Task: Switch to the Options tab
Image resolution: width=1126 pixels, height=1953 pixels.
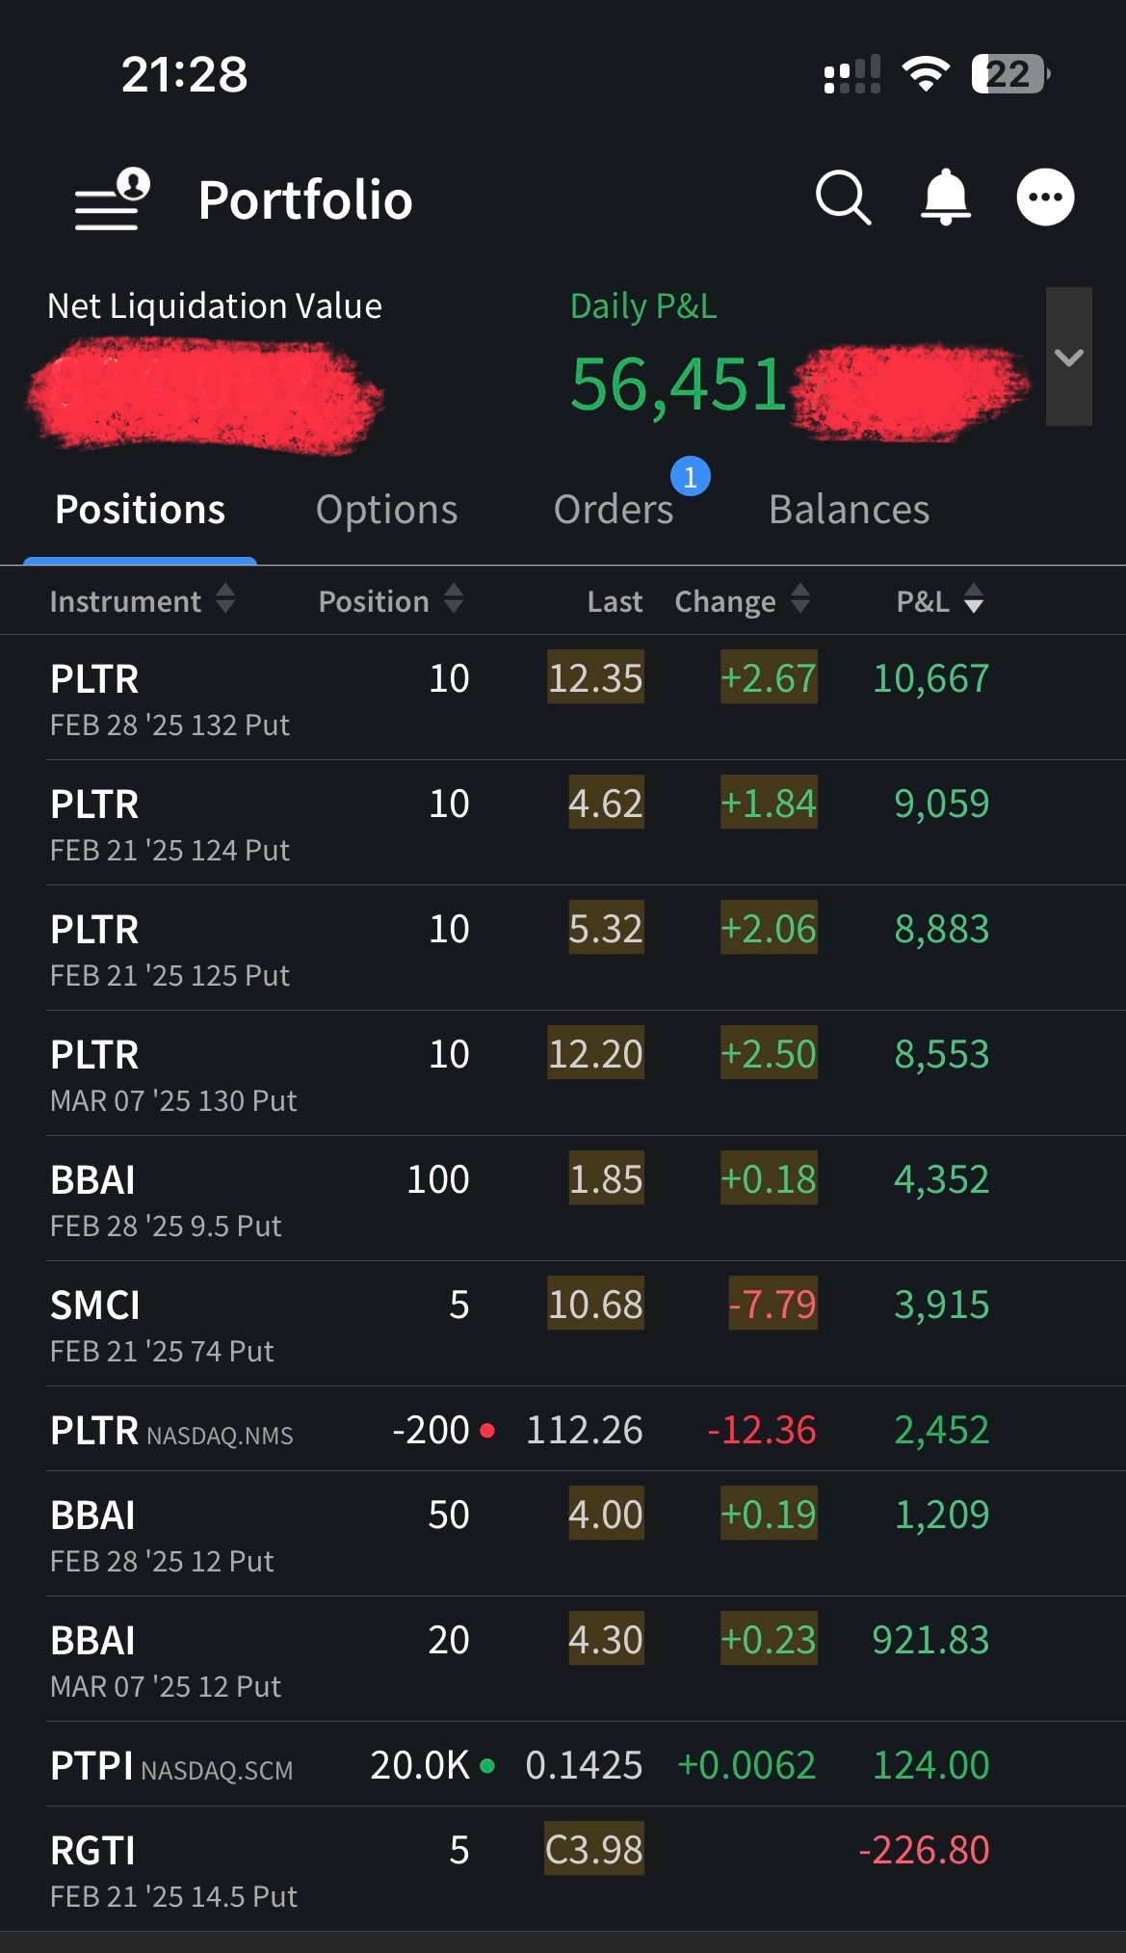Action: click(386, 510)
